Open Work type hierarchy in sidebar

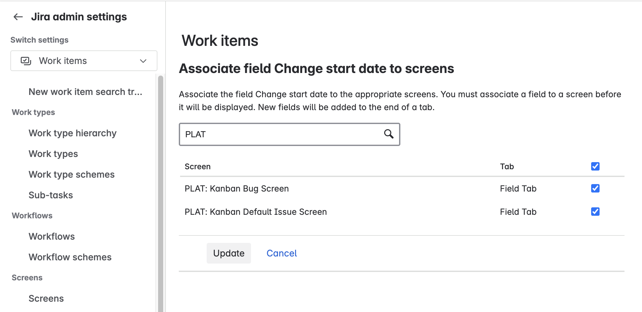click(73, 133)
